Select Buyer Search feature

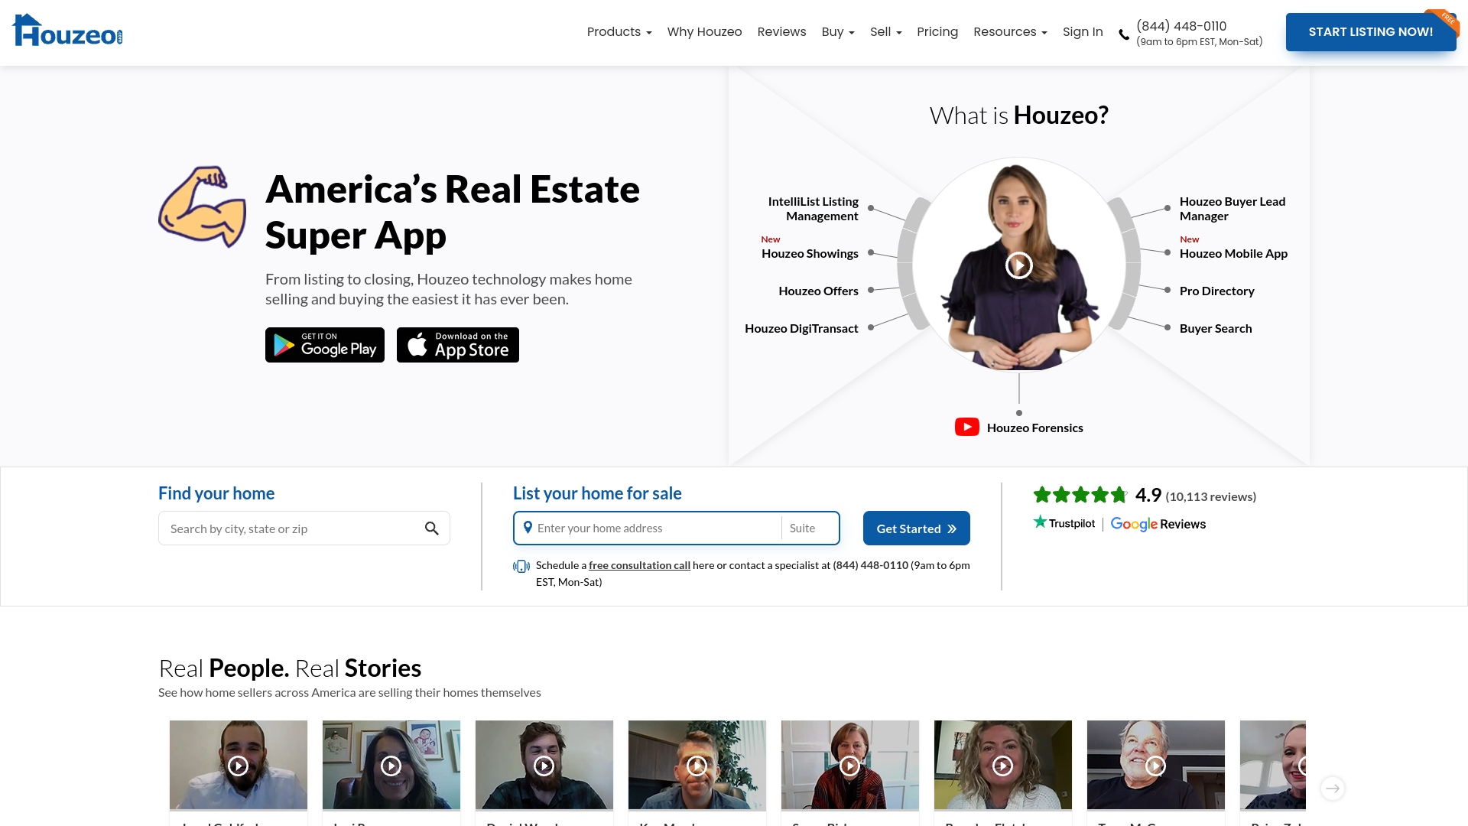click(1216, 329)
